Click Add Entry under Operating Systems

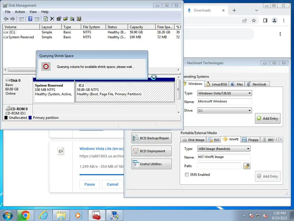pyautogui.click(x=268, y=118)
